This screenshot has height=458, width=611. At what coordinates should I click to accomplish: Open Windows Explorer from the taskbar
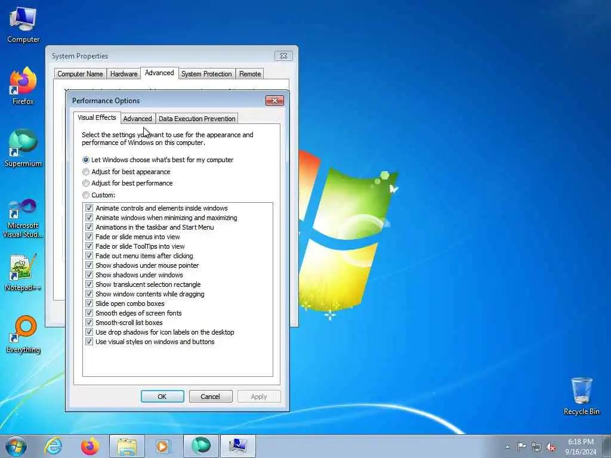click(x=127, y=446)
